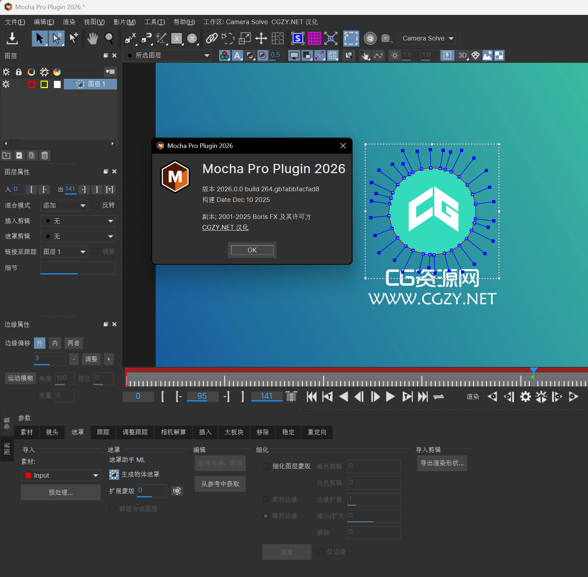Open the 工具 menu
Viewport: 588px width, 577px height.
(x=155, y=22)
